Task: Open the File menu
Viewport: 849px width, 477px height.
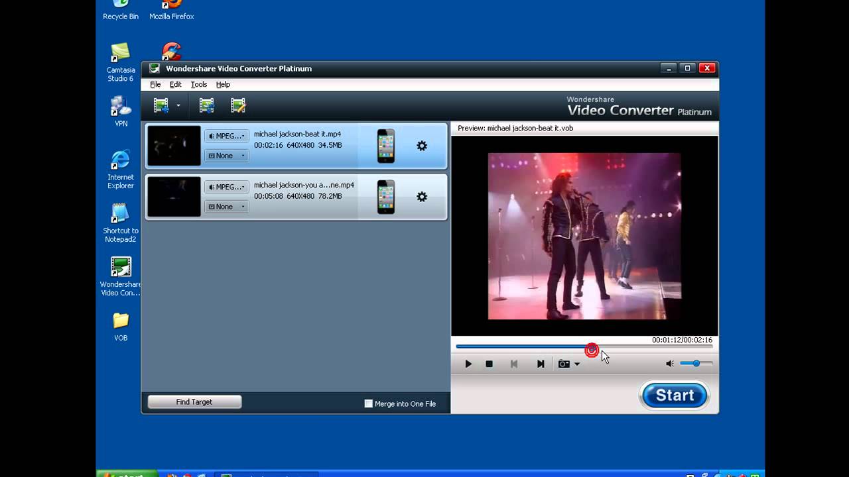Action: point(155,85)
